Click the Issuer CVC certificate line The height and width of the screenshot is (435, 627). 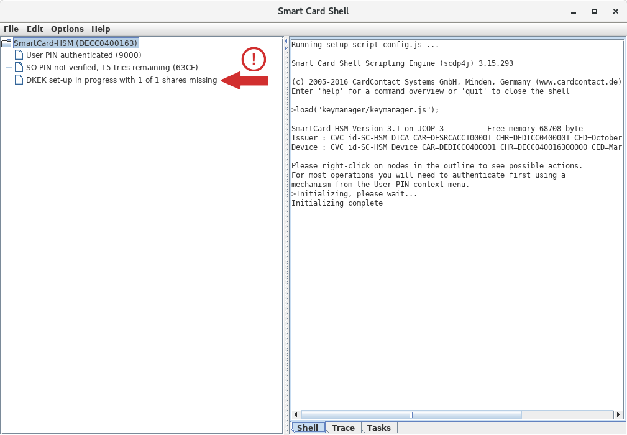[457, 138]
